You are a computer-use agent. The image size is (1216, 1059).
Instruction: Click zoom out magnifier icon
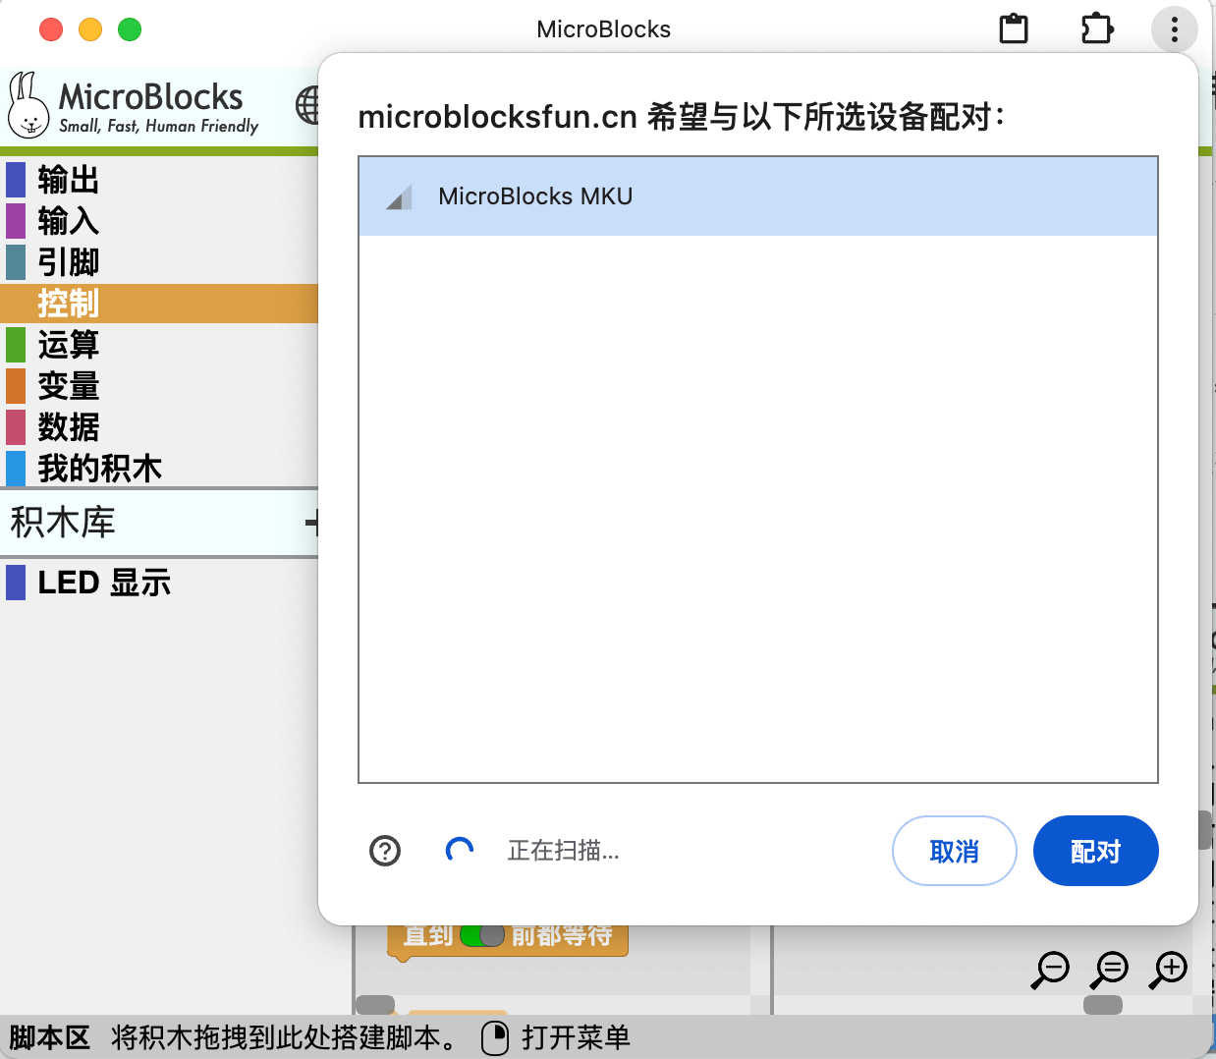[1051, 970]
